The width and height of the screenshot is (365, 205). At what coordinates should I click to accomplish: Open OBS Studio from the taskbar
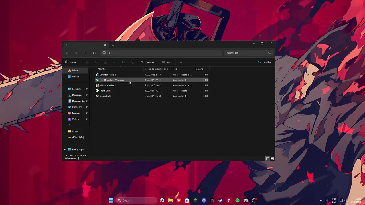(x=254, y=200)
